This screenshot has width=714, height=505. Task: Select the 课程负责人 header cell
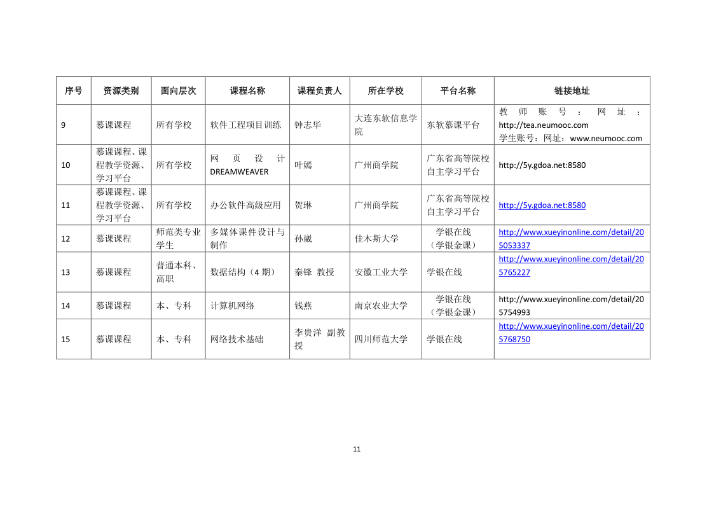319,91
